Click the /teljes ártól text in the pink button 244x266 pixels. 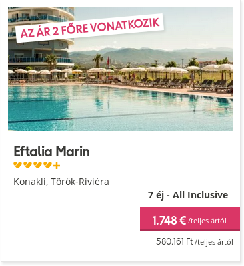207,221
